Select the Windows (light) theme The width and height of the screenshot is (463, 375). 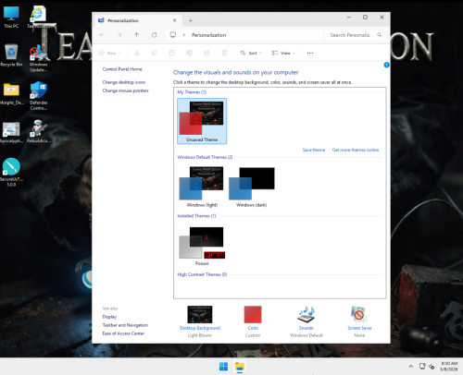[x=202, y=187]
